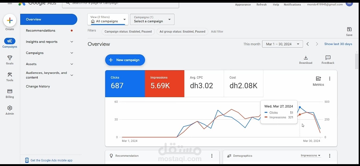Open the Metrics chart icon
Screen dimensions: 360x166
pos(318,79)
